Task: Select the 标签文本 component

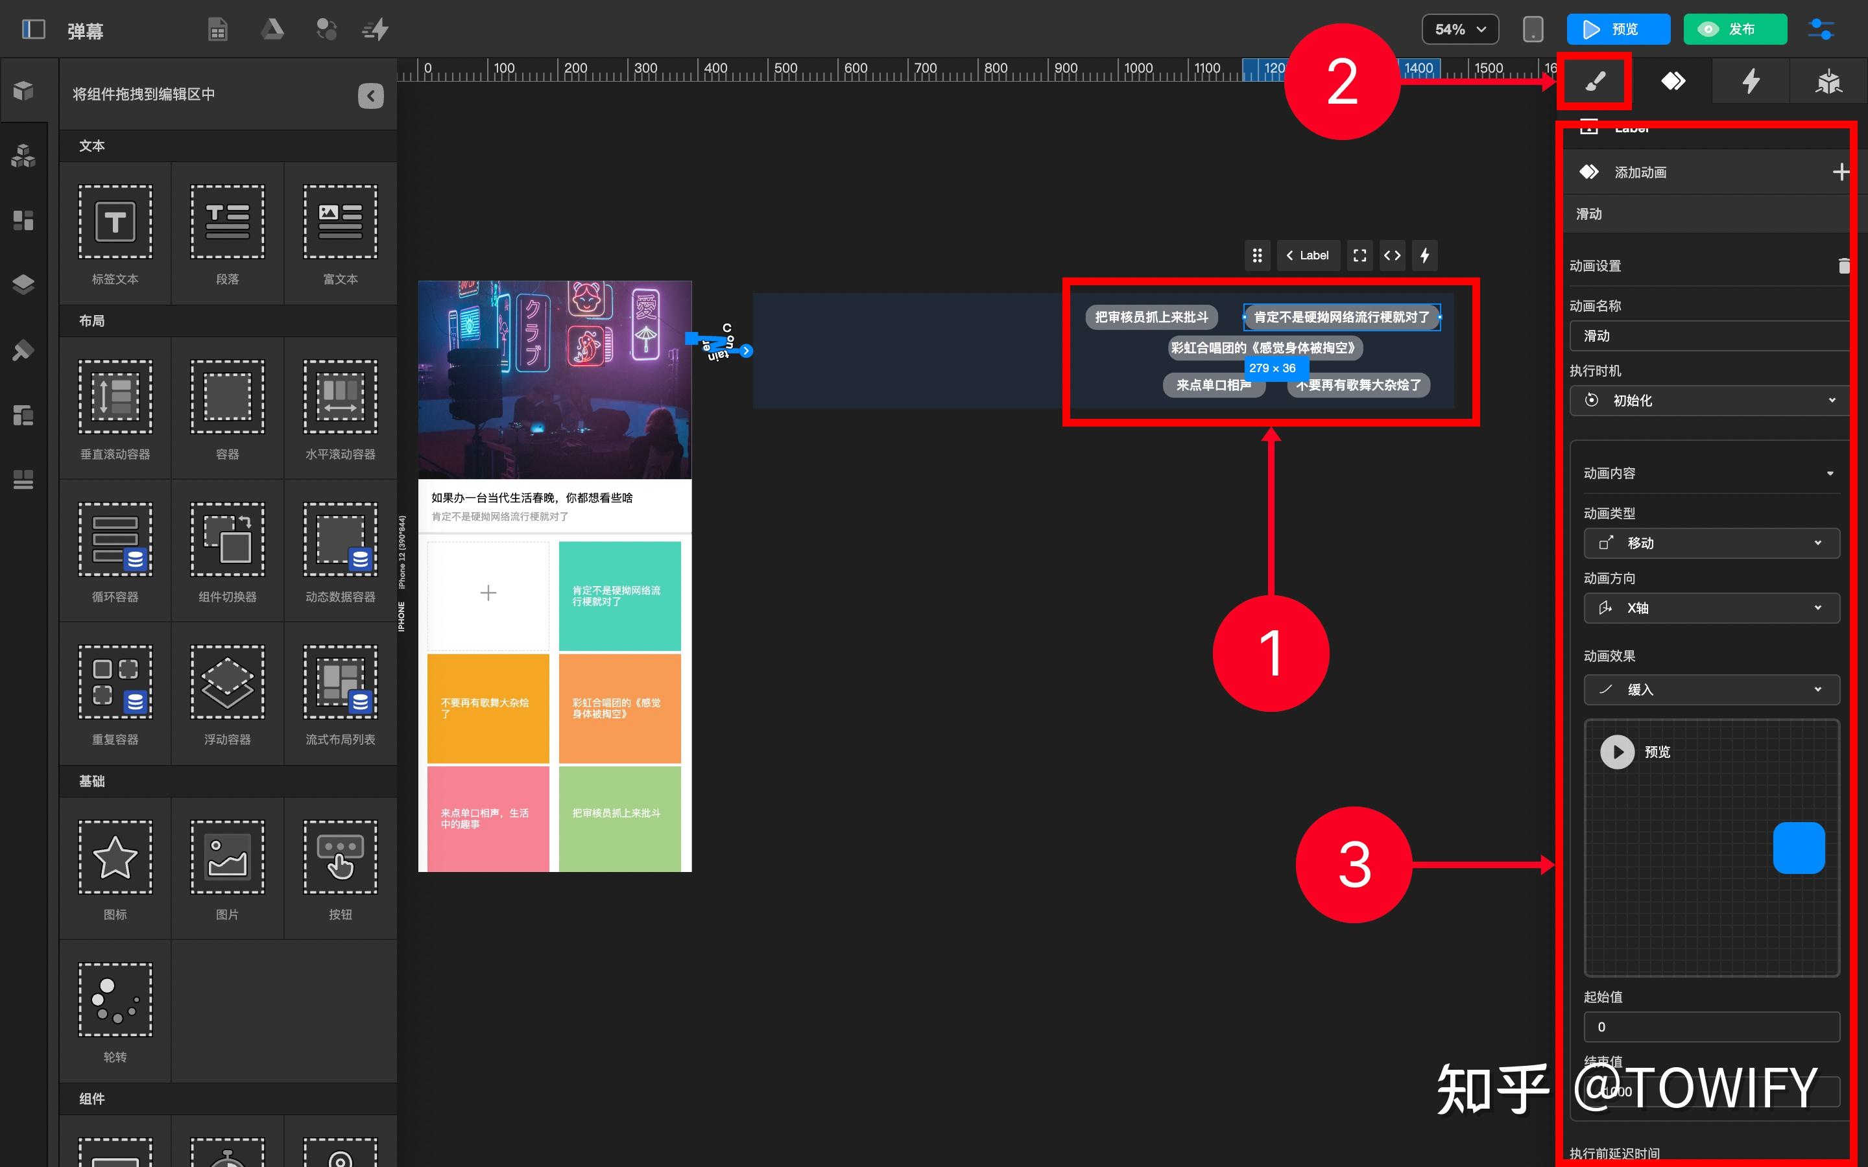Action: point(115,234)
